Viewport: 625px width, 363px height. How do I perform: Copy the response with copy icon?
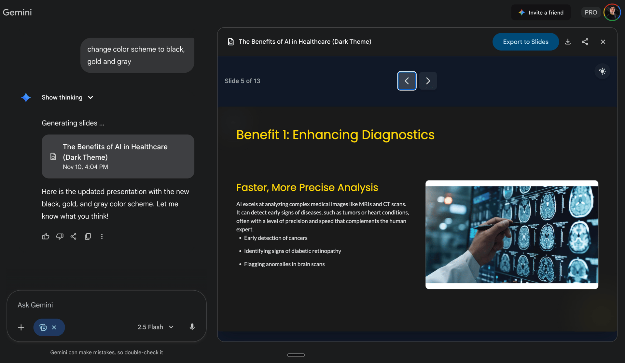[x=88, y=237]
